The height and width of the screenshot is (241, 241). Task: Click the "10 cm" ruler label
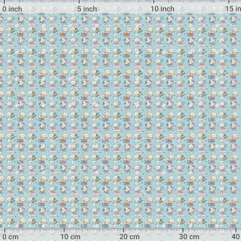click(x=71, y=237)
